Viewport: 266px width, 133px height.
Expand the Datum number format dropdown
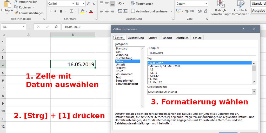tap(206, 4)
